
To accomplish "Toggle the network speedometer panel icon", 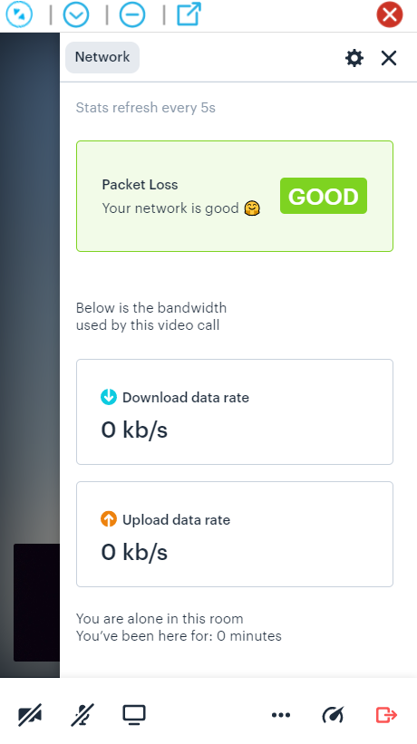I will pyautogui.click(x=333, y=715).
